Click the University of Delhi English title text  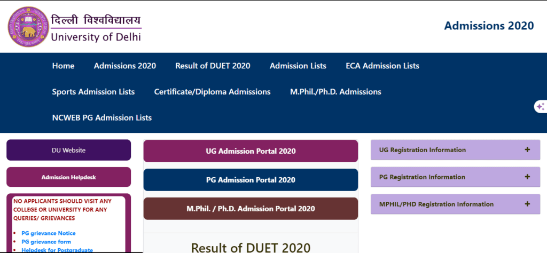pos(96,37)
